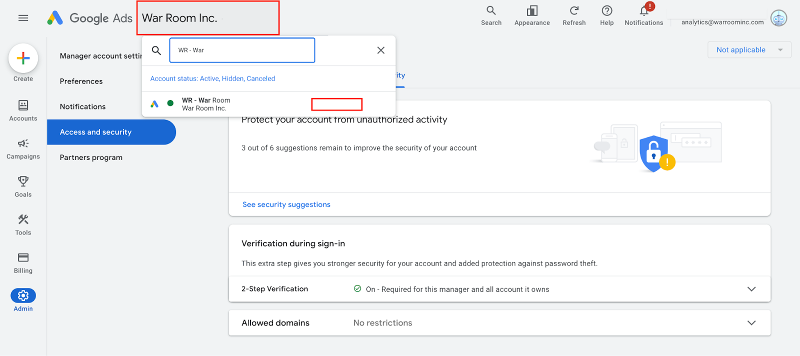
Task: Open the Tools sidebar section
Action: [x=23, y=224]
